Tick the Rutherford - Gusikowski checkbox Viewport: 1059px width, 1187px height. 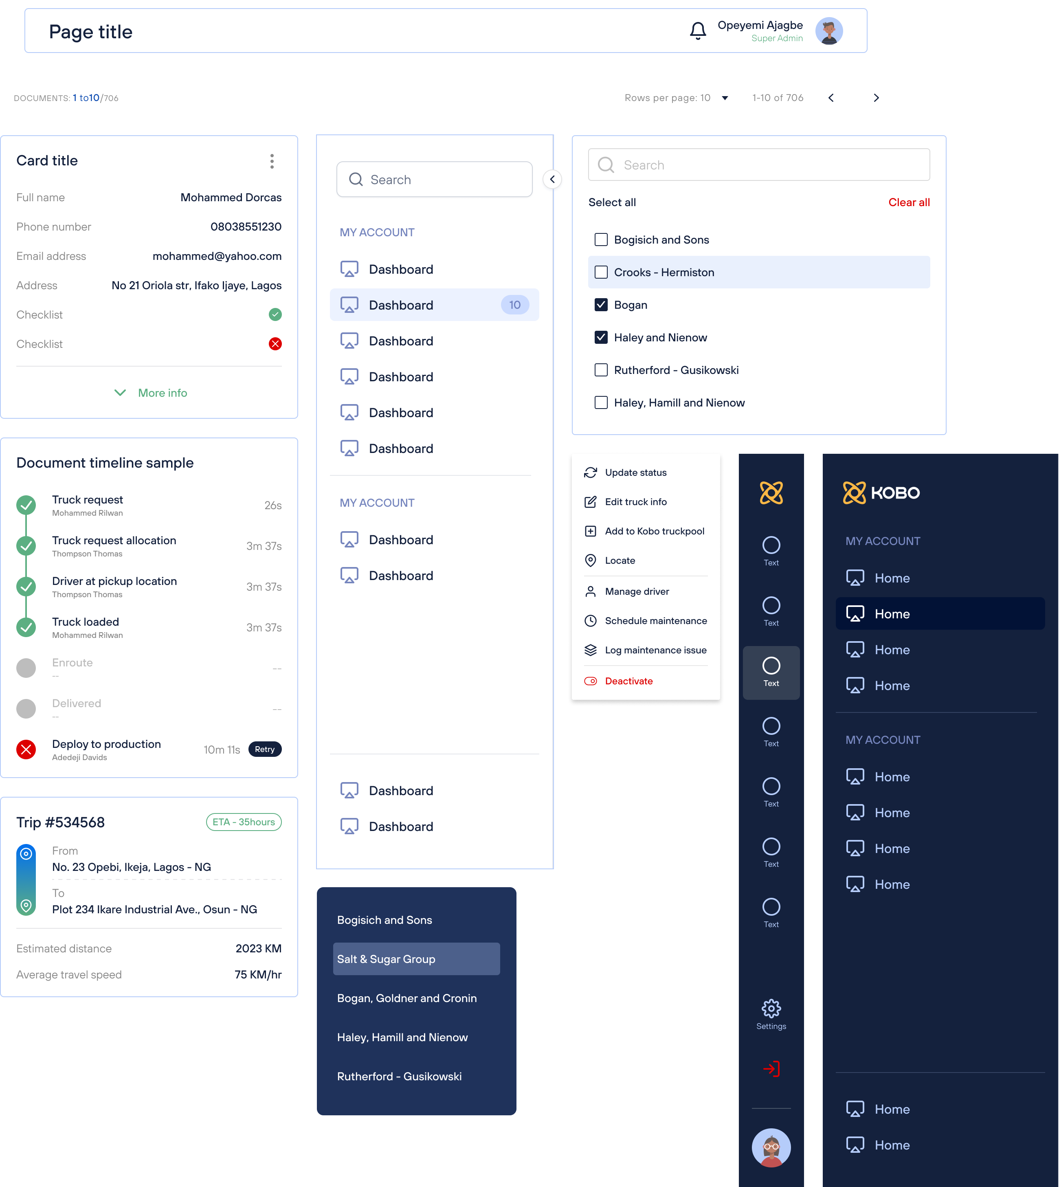point(601,370)
